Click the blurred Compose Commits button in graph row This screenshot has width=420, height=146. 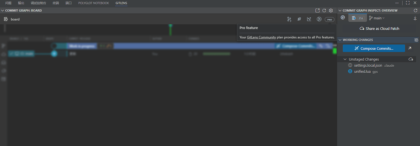click(x=296, y=46)
